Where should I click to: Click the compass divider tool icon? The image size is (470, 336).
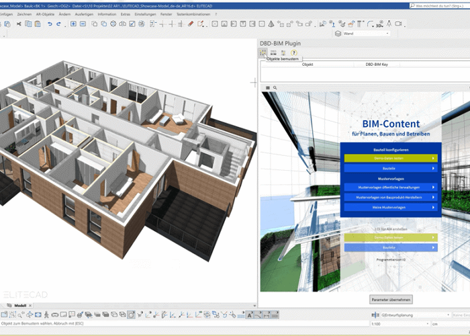click(389, 24)
